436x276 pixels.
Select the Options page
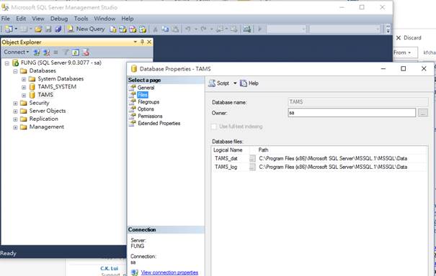[x=146, y=109]
